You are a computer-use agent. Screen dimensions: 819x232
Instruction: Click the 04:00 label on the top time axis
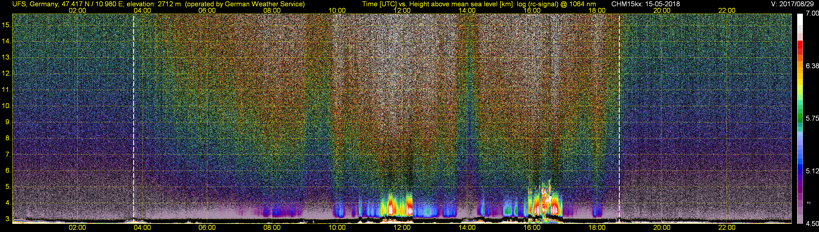(x=142, y=10)
